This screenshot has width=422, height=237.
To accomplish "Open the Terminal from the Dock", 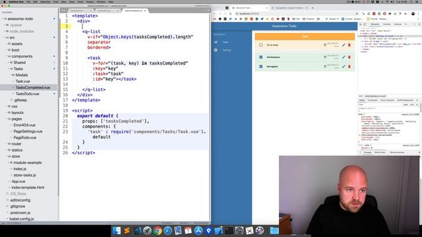I will 229,230.
